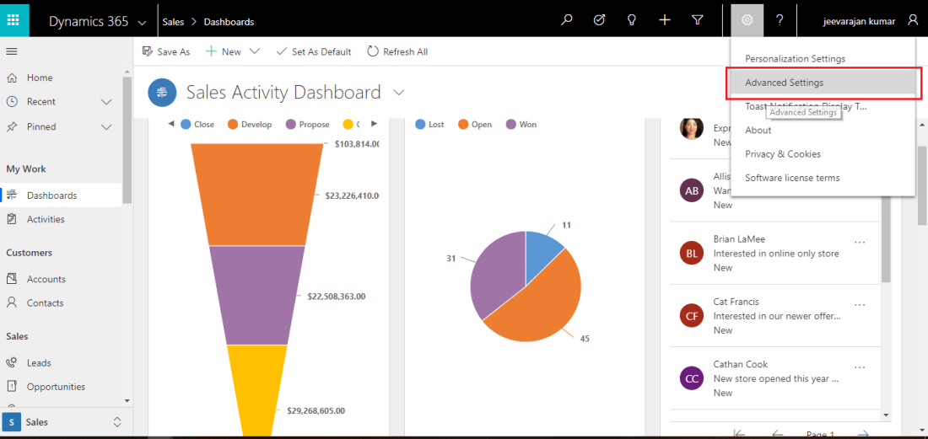The height and width of the screenshot is (439, 928).
Task: Open the app launcher waffle icon
Action: point(14,19)
